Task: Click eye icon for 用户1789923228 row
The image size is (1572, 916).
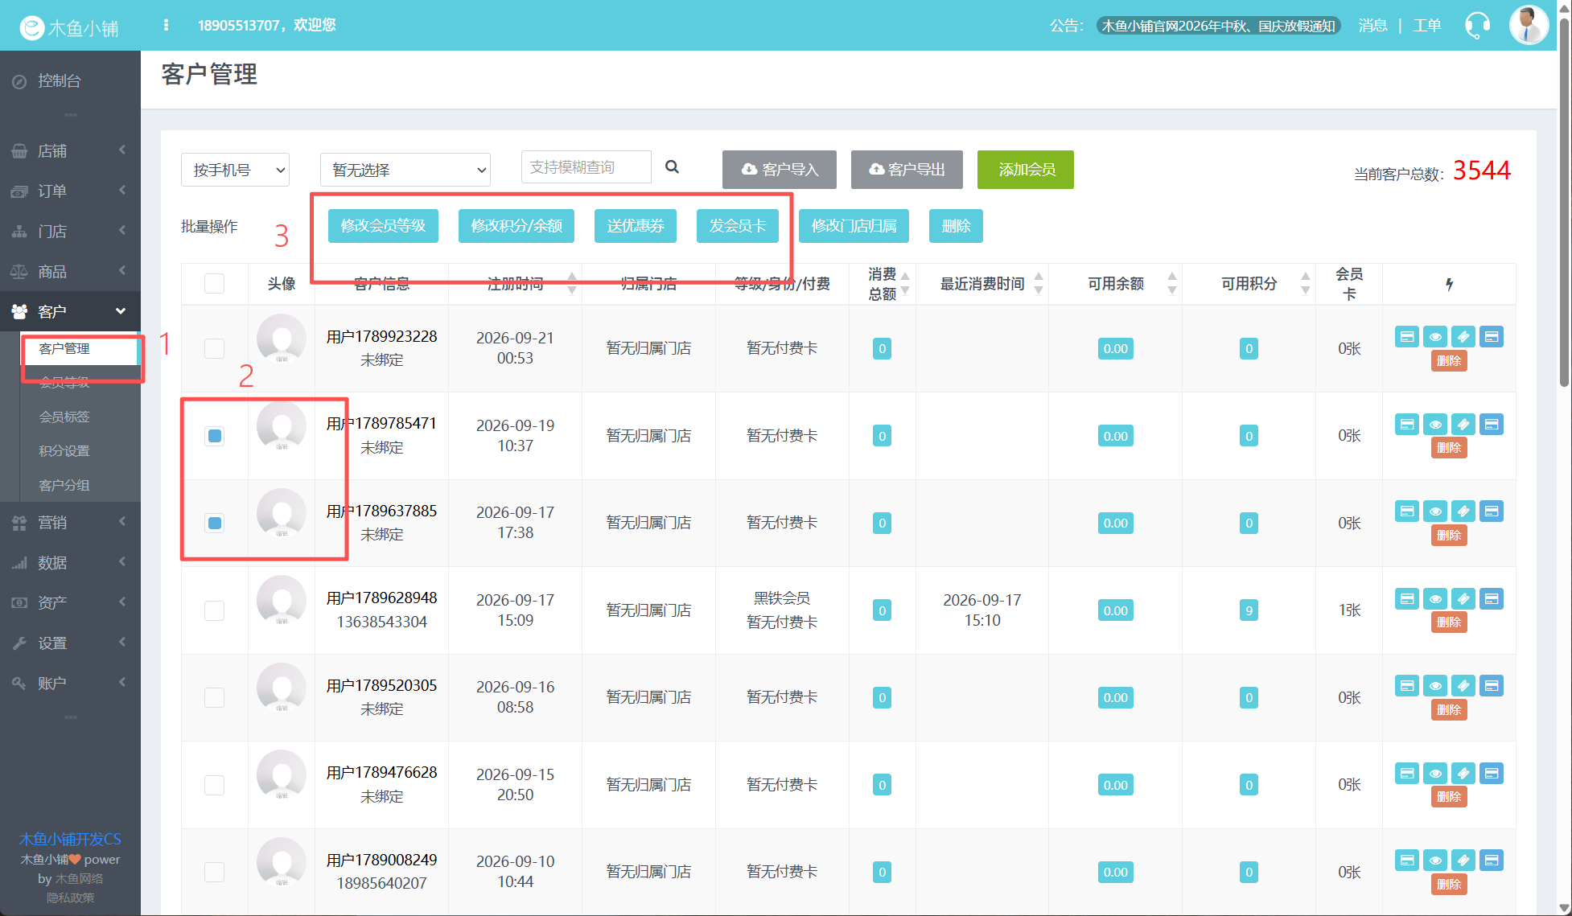Action: pyautogui.click(x=1435, y=337)
